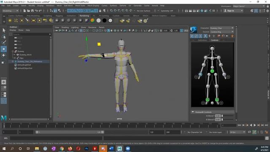270x152 pixels.
Task: Open the viewport Shading menu
Action: 65,27
